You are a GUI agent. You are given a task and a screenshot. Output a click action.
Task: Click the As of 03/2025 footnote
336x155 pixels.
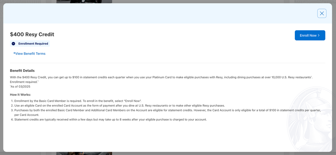[x=20, y=87]
